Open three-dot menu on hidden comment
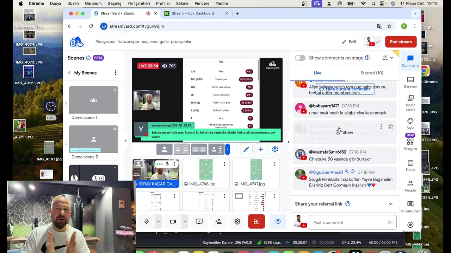The image size is (451, 253). pyautogui.click(x=381, y=126)
